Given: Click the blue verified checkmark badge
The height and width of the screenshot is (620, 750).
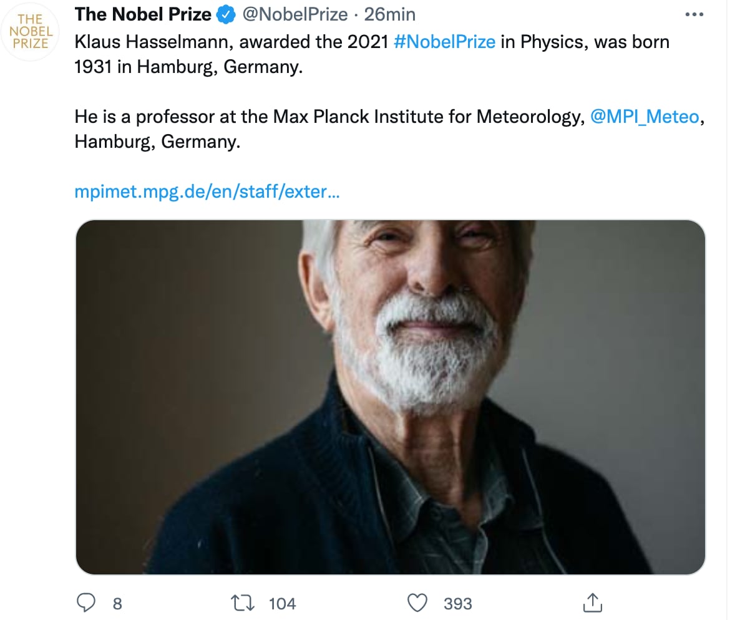Looking at the screenshot, I should (x=225, y=14).
